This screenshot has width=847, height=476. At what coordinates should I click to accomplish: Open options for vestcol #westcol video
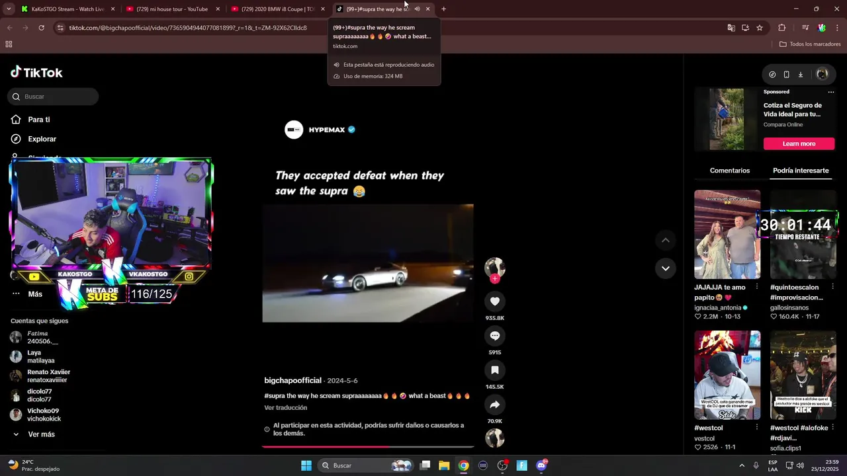[x=756, y=428]
